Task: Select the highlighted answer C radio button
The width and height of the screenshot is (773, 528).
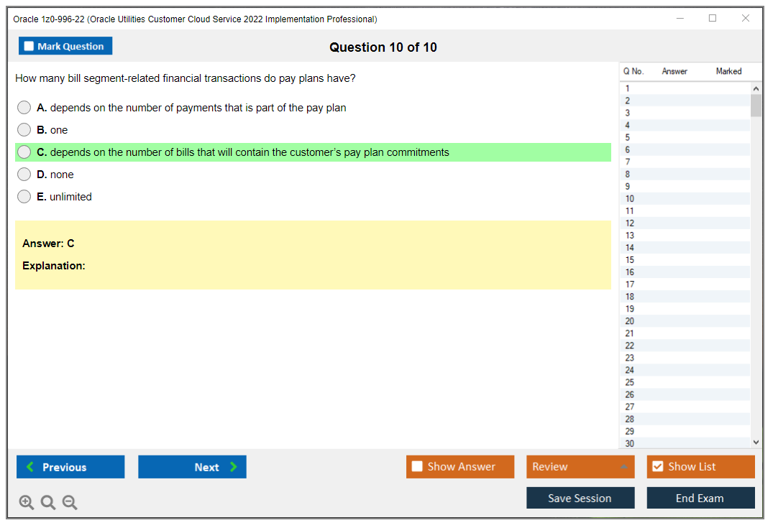Action: pos(24,152)
